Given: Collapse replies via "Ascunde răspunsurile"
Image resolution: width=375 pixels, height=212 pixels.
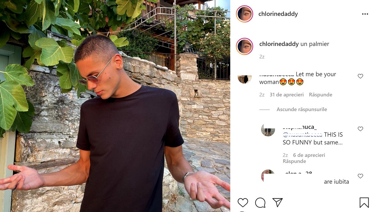Looking at the screenshot, I should (301, 109).
